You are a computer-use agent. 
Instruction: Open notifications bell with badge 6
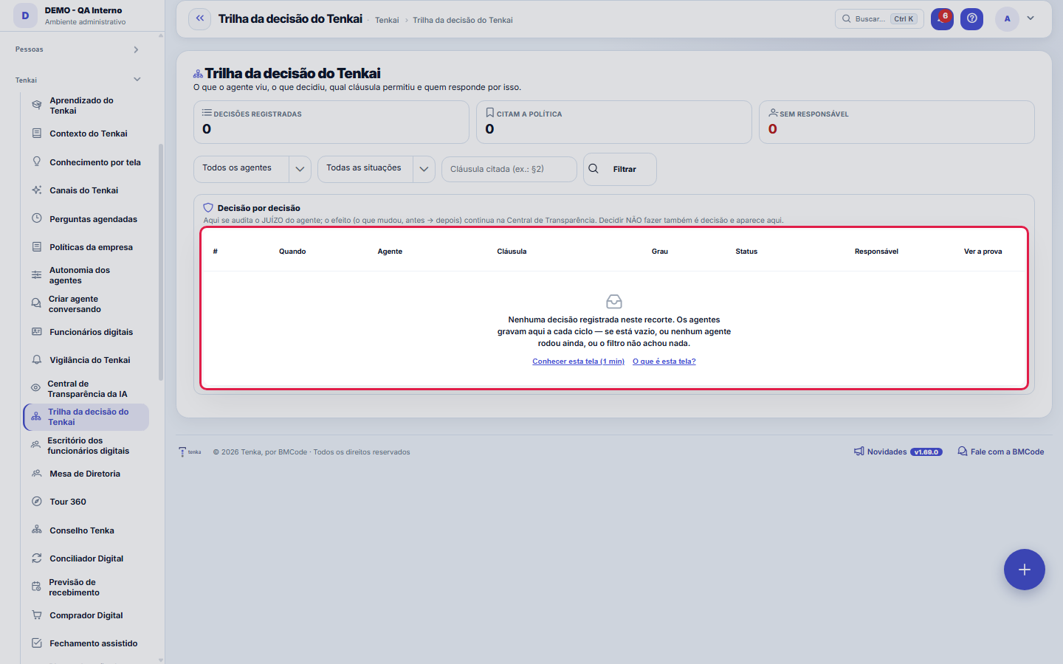tap(942, 19)
